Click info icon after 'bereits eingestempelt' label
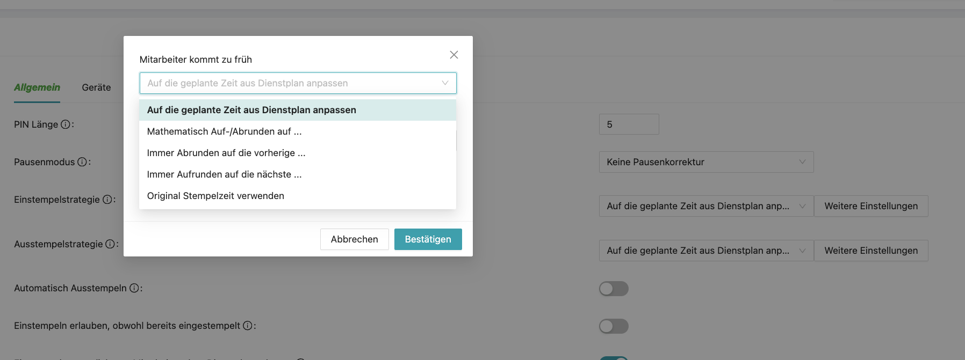The width and height of the screenshot is (965, 360). point(248,326)
